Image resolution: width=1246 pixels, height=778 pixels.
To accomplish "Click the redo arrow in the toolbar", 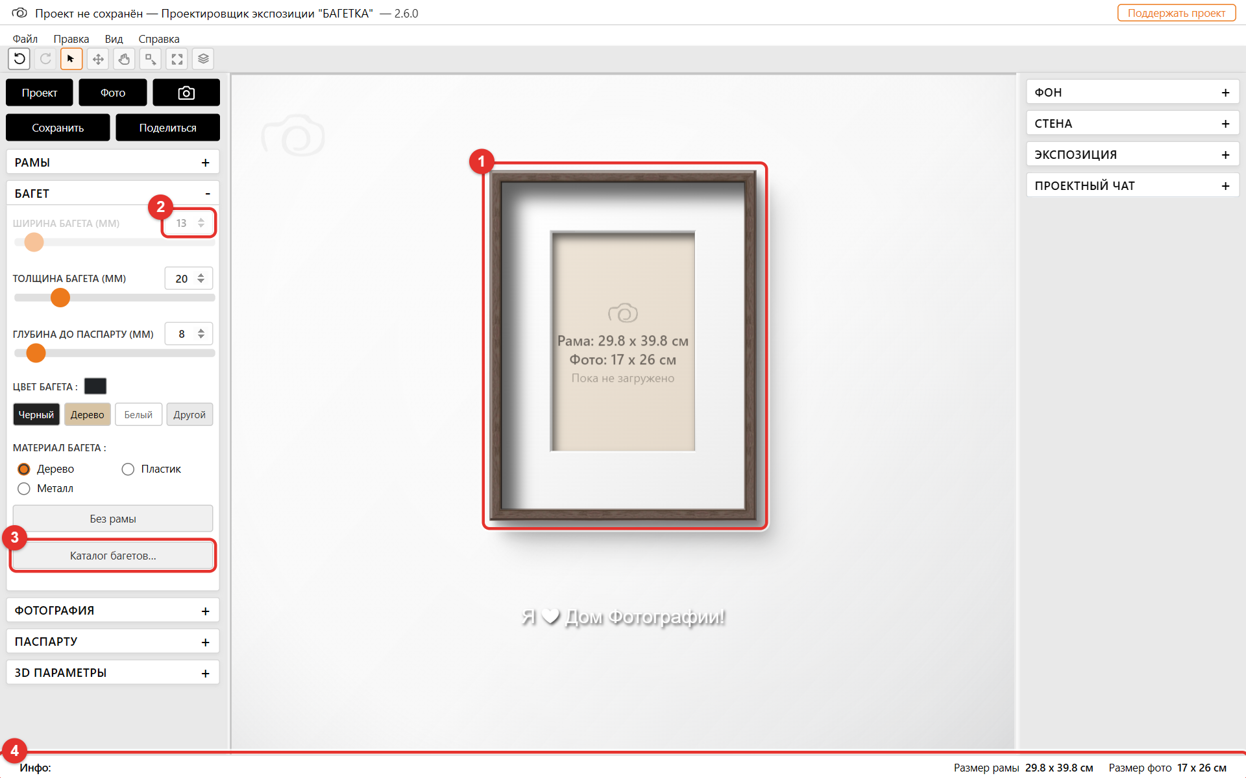I will click(45, 59).
